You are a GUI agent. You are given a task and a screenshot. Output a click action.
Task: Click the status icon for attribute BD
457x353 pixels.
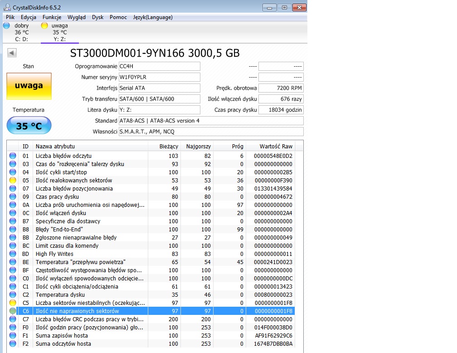(x=13, y=254)
